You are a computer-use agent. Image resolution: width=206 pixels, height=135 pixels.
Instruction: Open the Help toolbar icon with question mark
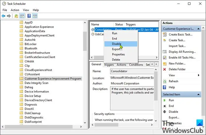tap(29, 16)
